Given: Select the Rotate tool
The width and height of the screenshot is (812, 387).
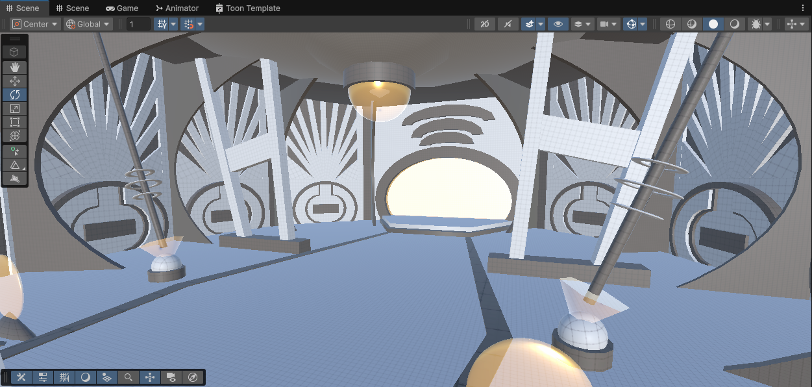Looking at the screenshot, I should 15,95.
